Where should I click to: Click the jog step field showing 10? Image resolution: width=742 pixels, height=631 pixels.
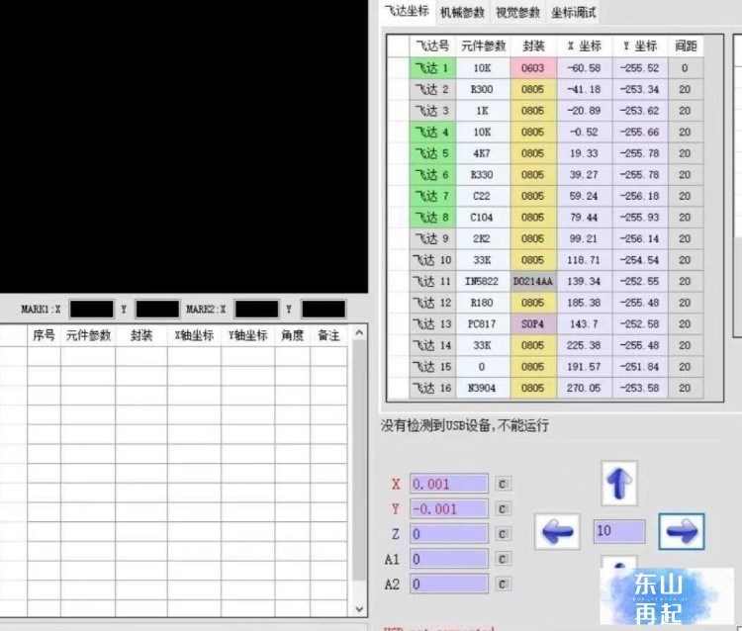(619, 531)
